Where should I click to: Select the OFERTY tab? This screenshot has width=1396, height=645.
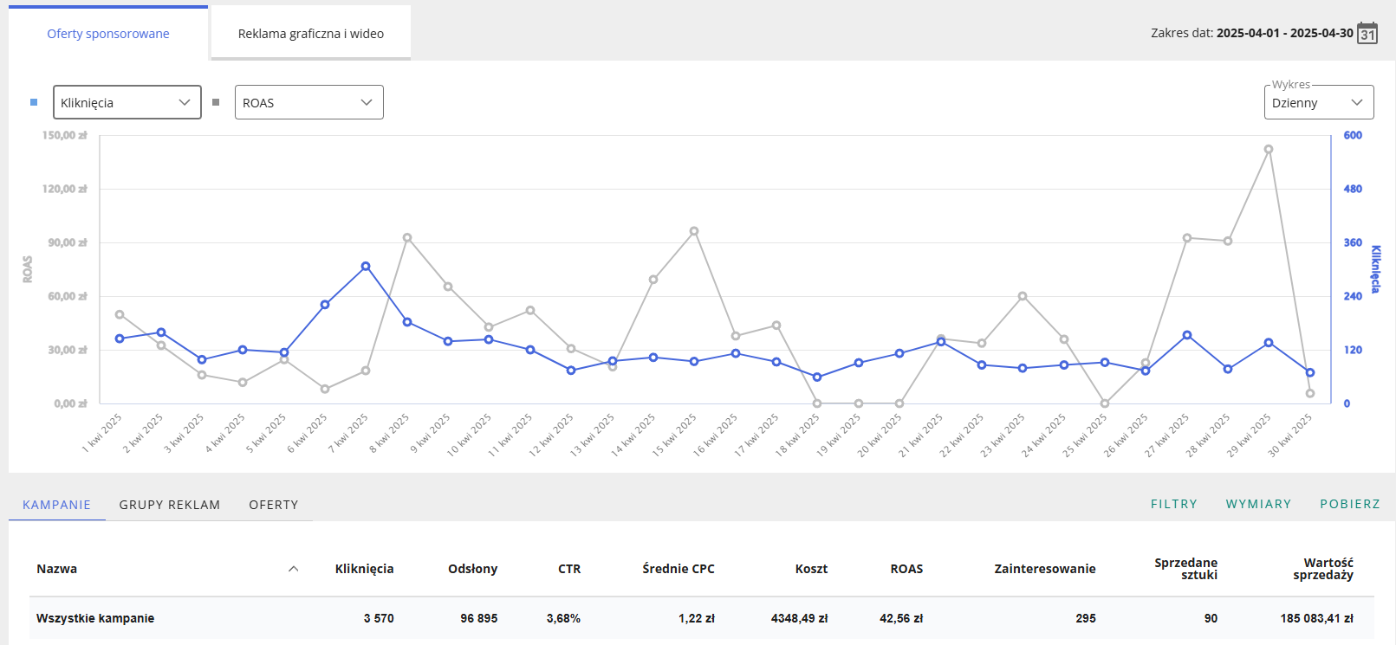(274, 505)
